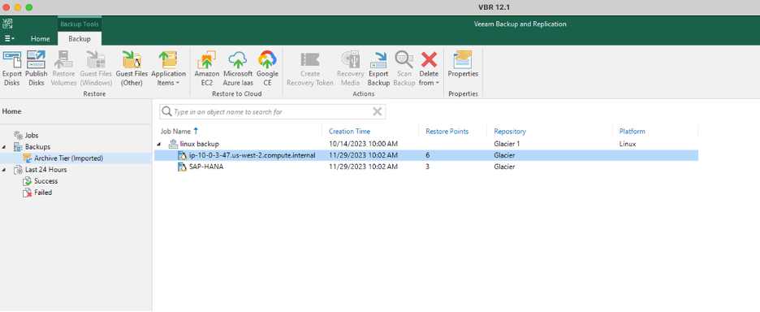Click the Export Backup icon
Viewport: 760px width, 312px height.
[x=378, y=68]
